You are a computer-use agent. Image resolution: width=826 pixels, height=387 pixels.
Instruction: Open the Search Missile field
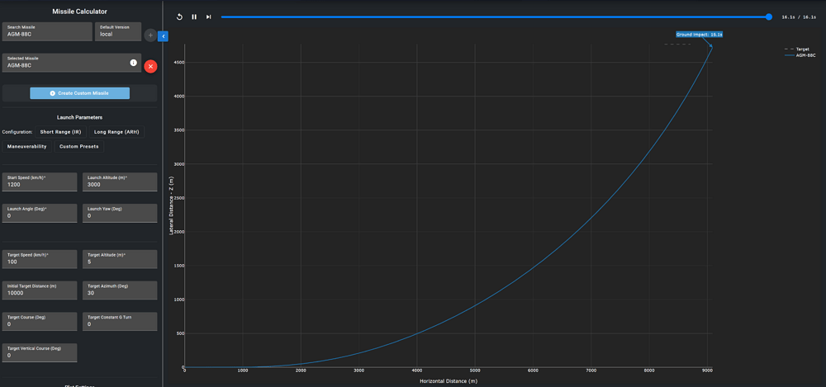pos(47,31)
